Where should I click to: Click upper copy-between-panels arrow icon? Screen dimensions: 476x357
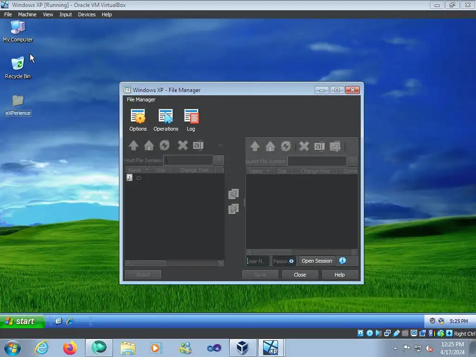click(x=233, y=194)
